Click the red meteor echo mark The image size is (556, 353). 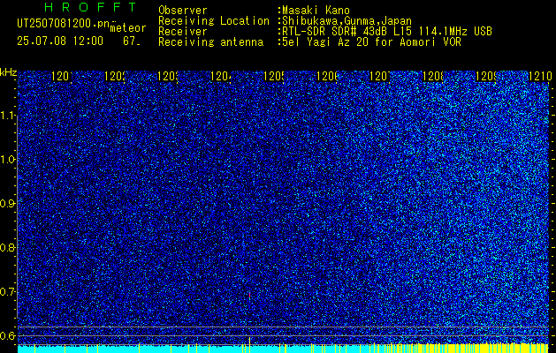(249, 296)
